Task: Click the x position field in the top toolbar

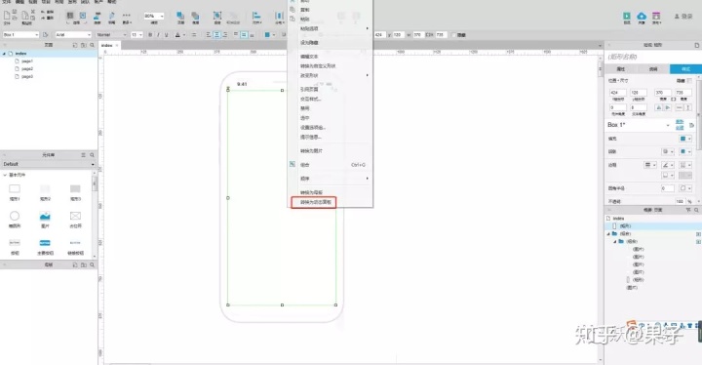Action: point(379,34)
